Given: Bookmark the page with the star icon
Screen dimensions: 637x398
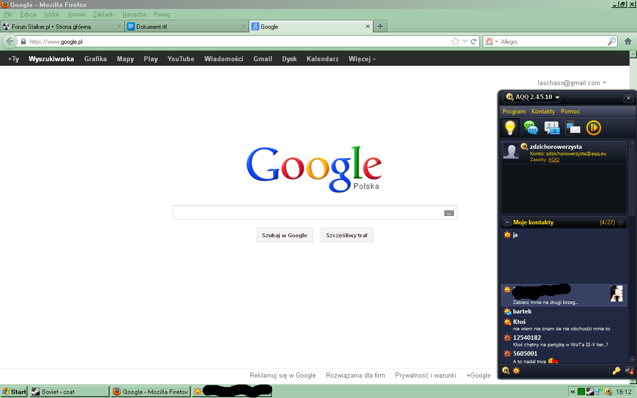Looking at the screenshot, I should coord(455,42).
